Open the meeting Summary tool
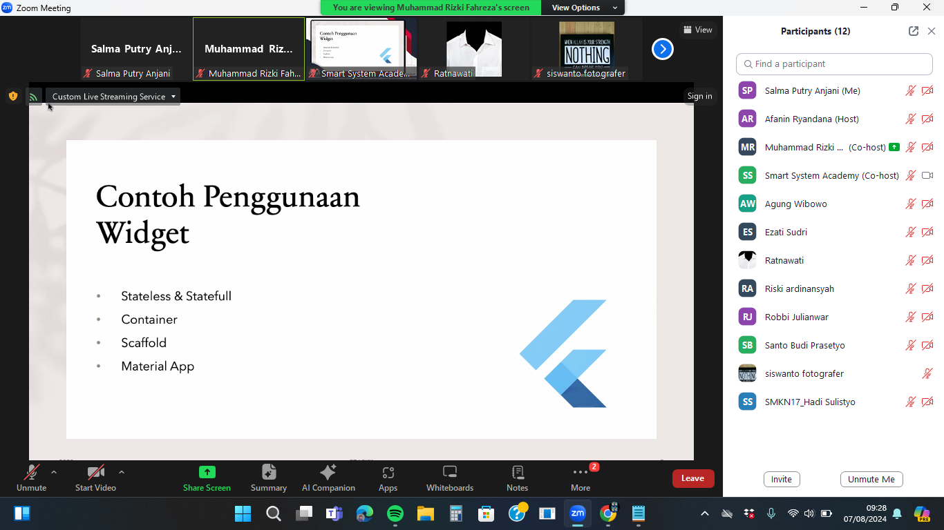 269,478
